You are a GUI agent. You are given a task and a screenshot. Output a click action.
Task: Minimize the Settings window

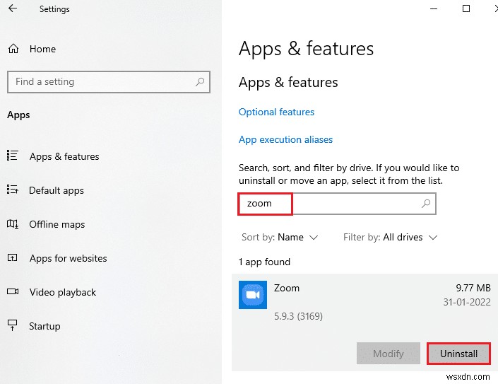coord(434,9)
